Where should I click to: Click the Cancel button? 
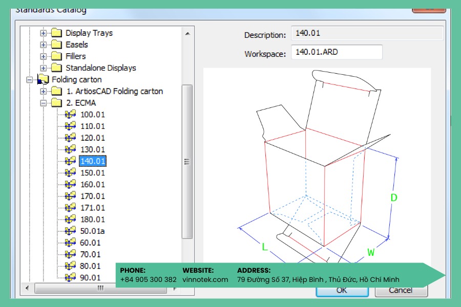[x=401, y=291]
